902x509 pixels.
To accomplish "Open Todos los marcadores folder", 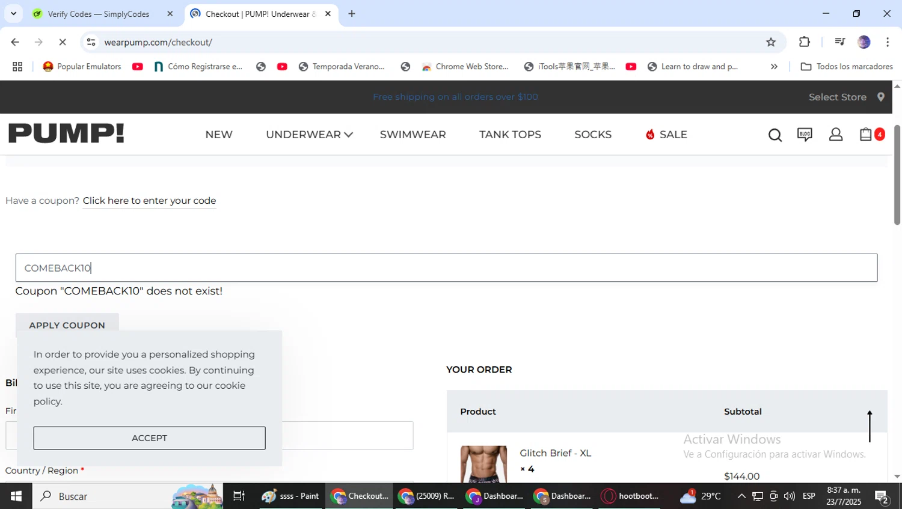I will pyautogui.click(x=847, y=67).
